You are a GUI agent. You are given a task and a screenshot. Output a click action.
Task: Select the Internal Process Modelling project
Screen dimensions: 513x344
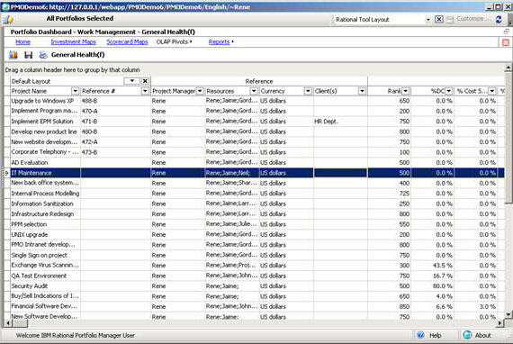[x=45, y=194]
